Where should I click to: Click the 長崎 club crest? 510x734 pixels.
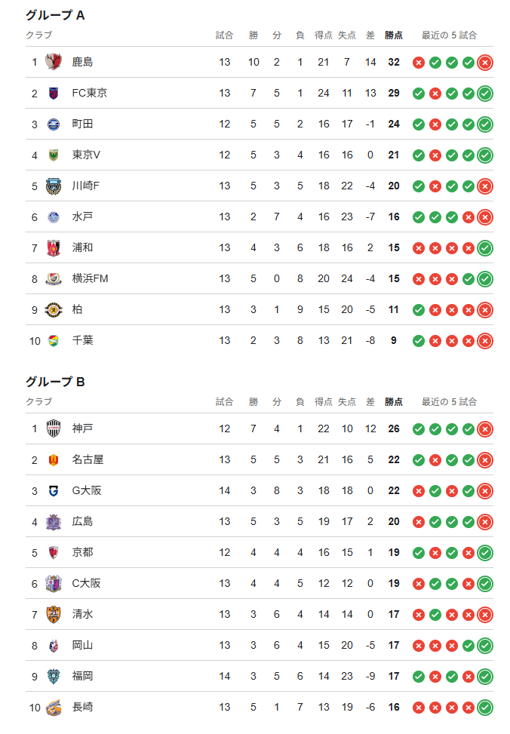click(54, 707)
